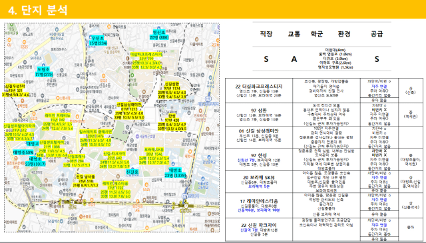Screen dimensions: 426x243
Task: Click the slide title '4. 단지 분석'
Action: pyautogui.click(x=37, y=11)
